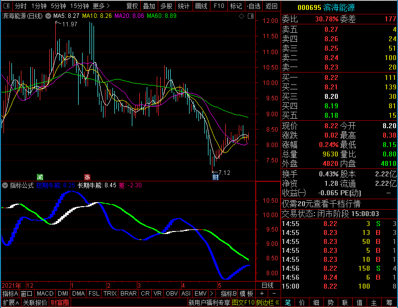Switch to 指标B indicator group
Image resolution: width=398 pixels, height=308 pixels.
229,294
